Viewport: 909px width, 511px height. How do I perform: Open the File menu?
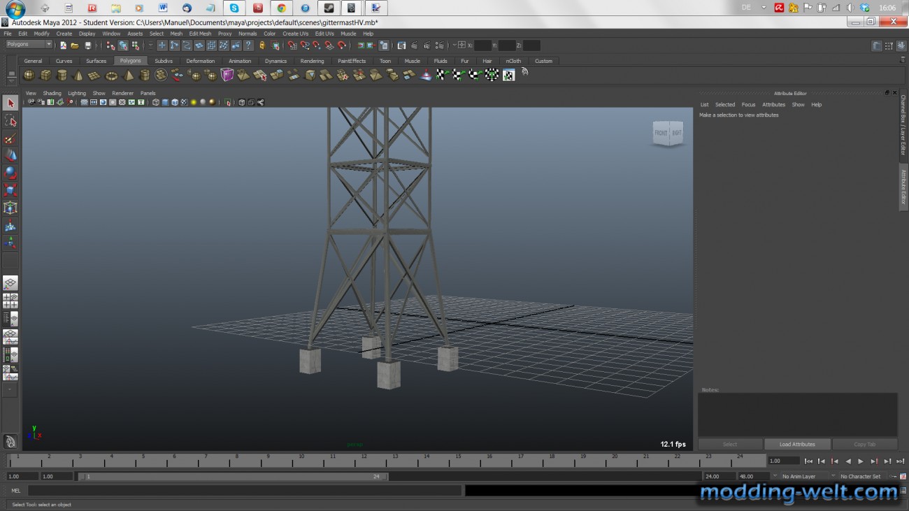point(8,34)
